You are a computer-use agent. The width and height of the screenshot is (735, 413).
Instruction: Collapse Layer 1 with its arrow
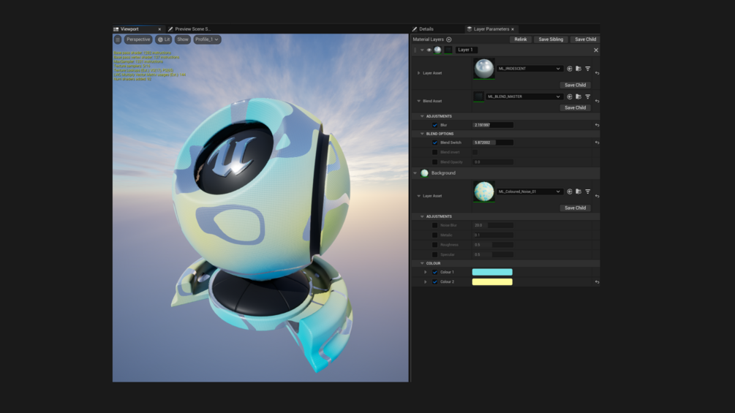click(x=422, y=50)
